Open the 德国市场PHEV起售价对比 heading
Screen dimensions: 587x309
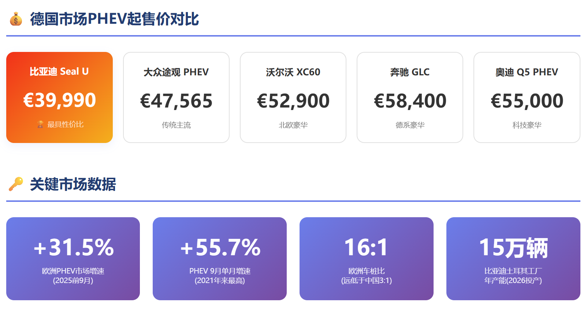pyautogui.click(x=114, y=19)
